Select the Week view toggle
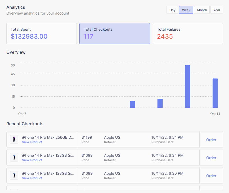Image resolution: width=229 pixels, height=193 pixels. [186, 10]
